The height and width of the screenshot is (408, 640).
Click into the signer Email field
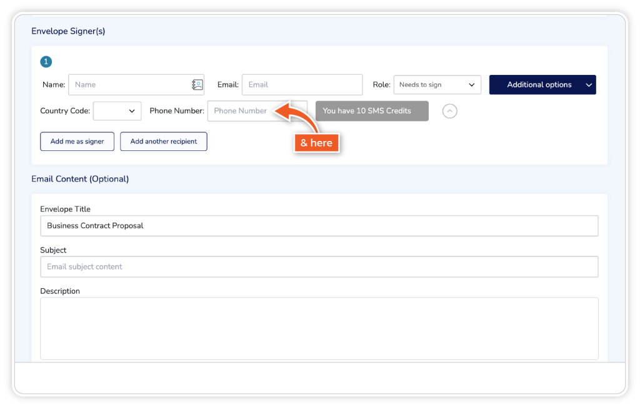tap(302, 85)
